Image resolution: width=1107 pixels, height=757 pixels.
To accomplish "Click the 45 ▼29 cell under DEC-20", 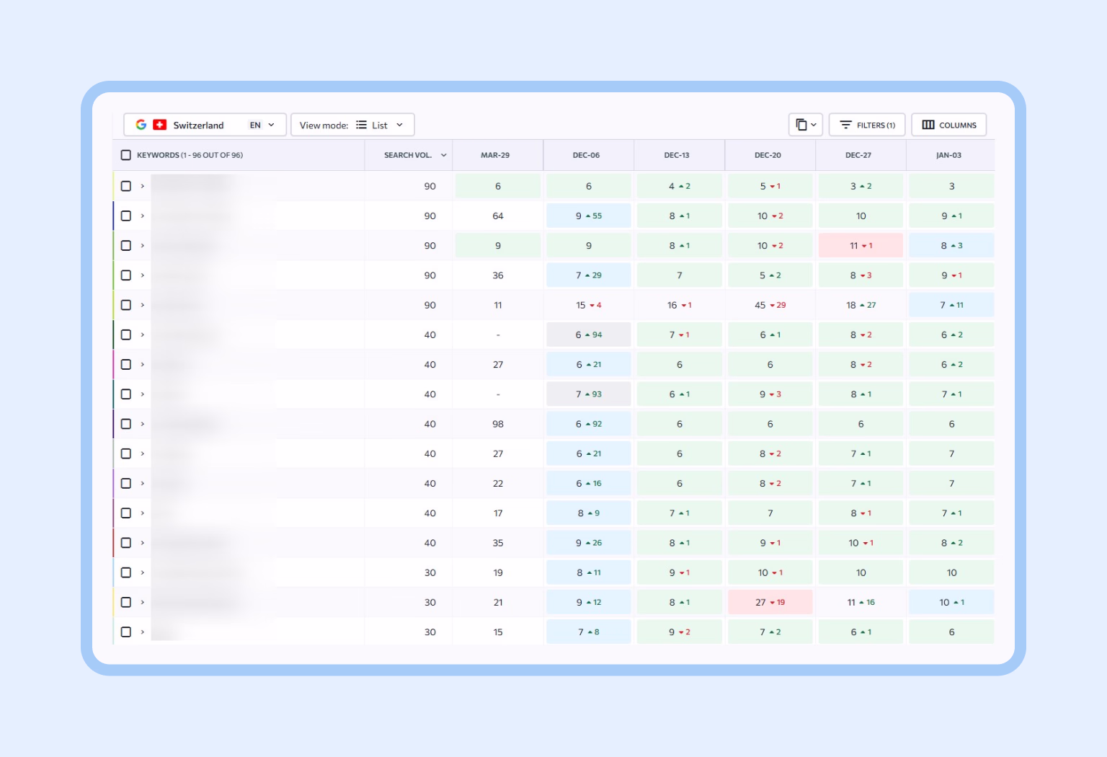I will tap(770, 305).
